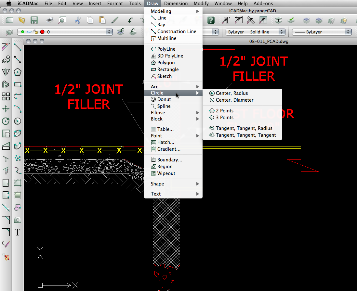Open a drawing with the folder icon

click(22, 20)
